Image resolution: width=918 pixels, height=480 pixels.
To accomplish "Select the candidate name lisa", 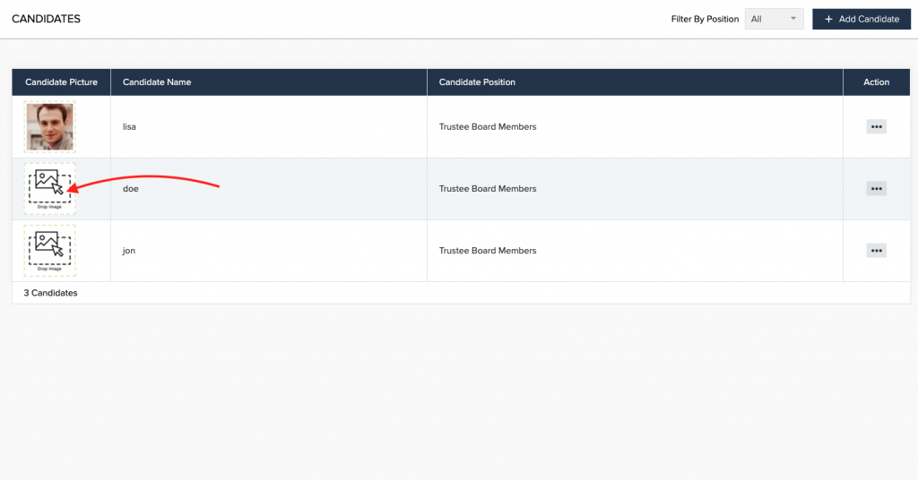I will point(129,127).
